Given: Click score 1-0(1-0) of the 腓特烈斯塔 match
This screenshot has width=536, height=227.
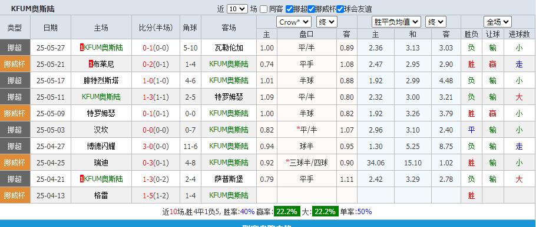Looking at the screenshot, I should click(155, 80).
